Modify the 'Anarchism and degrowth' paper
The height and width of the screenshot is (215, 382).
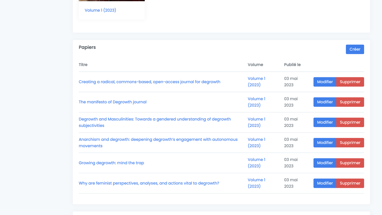[325, 143]
